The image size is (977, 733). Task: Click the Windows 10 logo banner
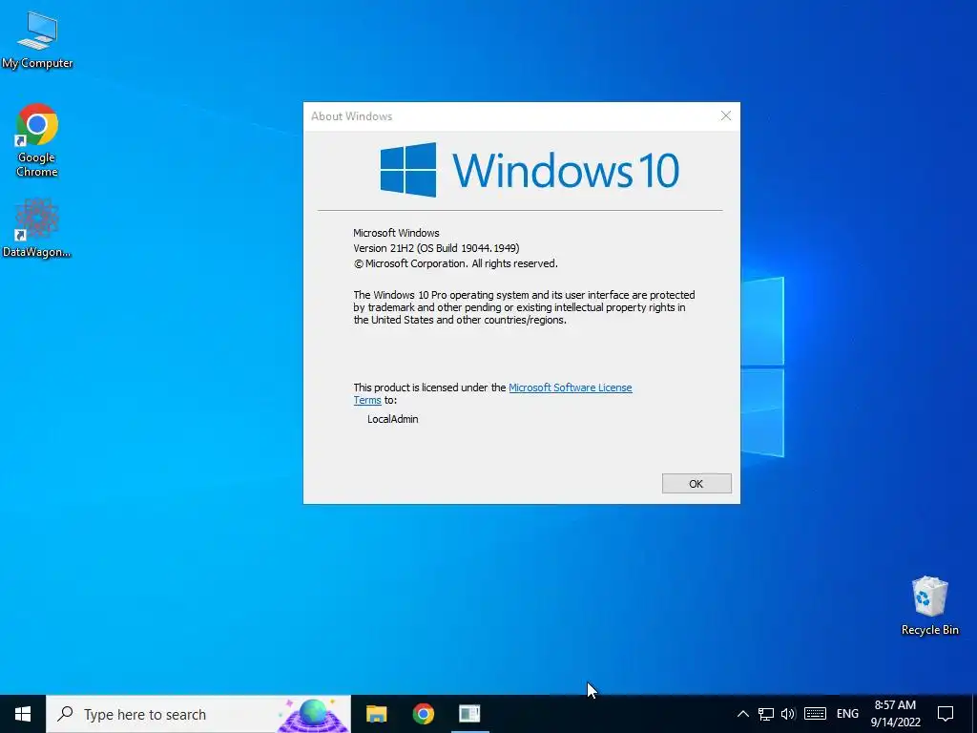point(530,170)
